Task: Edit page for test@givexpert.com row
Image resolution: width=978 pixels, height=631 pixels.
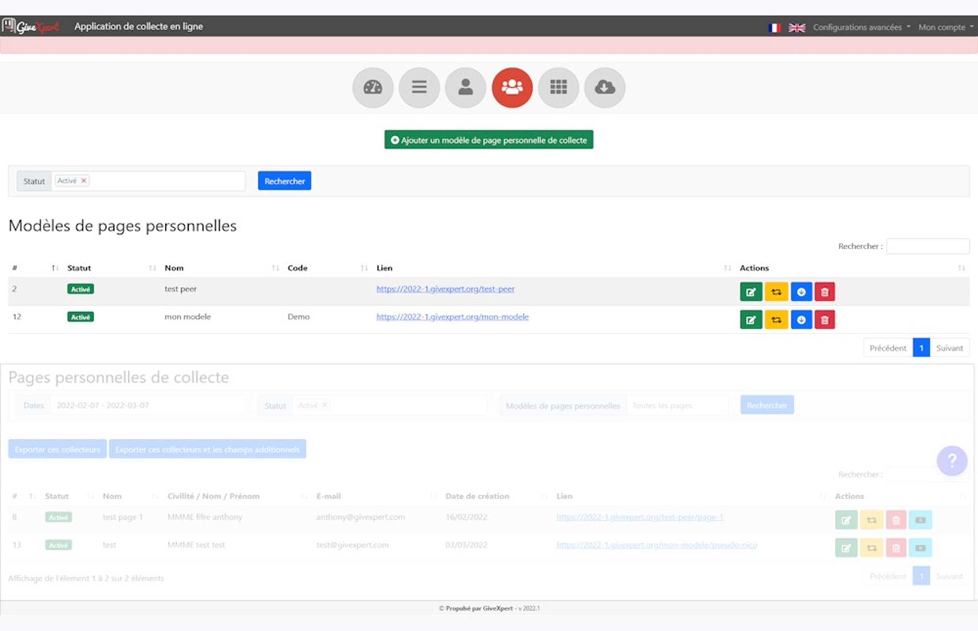Action: (846, 548)
